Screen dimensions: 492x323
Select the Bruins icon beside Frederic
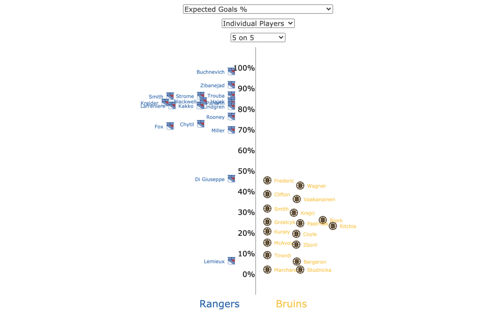(x=267, y=180)
